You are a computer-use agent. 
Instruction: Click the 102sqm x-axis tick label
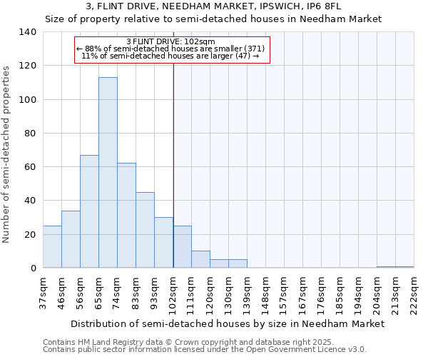tap(173, 292)
